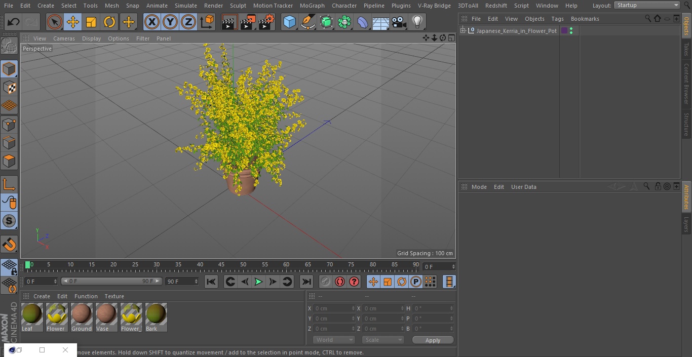
Task: Enable Axis mode L-shaped icon
Action: point(9,184)
